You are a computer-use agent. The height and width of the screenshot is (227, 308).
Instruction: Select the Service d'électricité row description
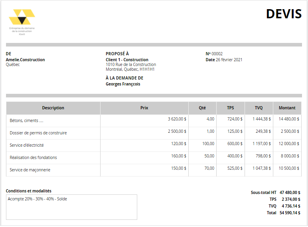pos(27,145)
